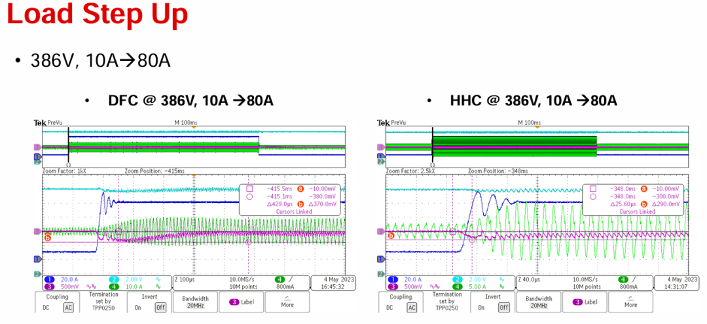Select AC coupling on HHC scope
Screen dimensions: 707x324
[x=411, y=308]
